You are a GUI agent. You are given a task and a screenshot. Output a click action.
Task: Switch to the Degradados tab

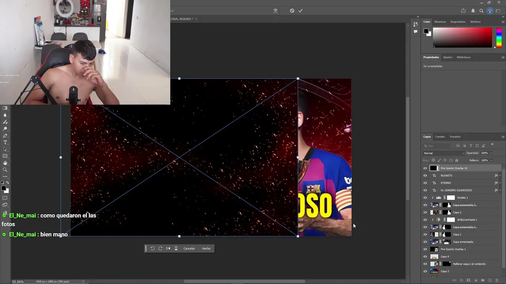coord(458,22)
